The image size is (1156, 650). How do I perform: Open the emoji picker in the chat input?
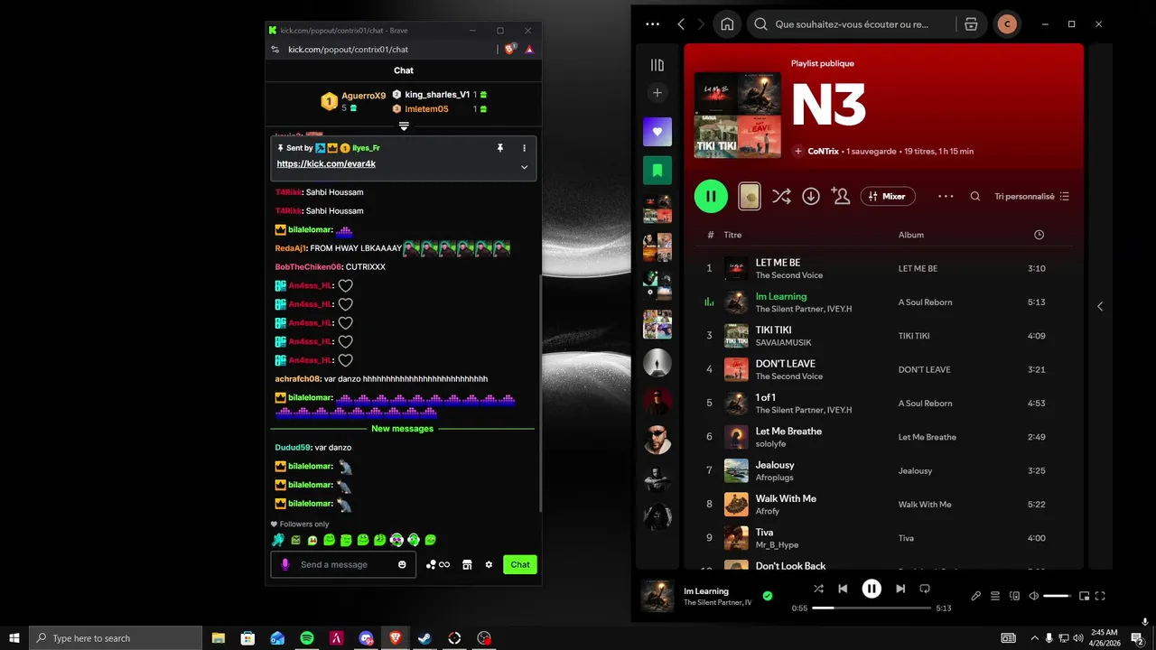point(402,564)
